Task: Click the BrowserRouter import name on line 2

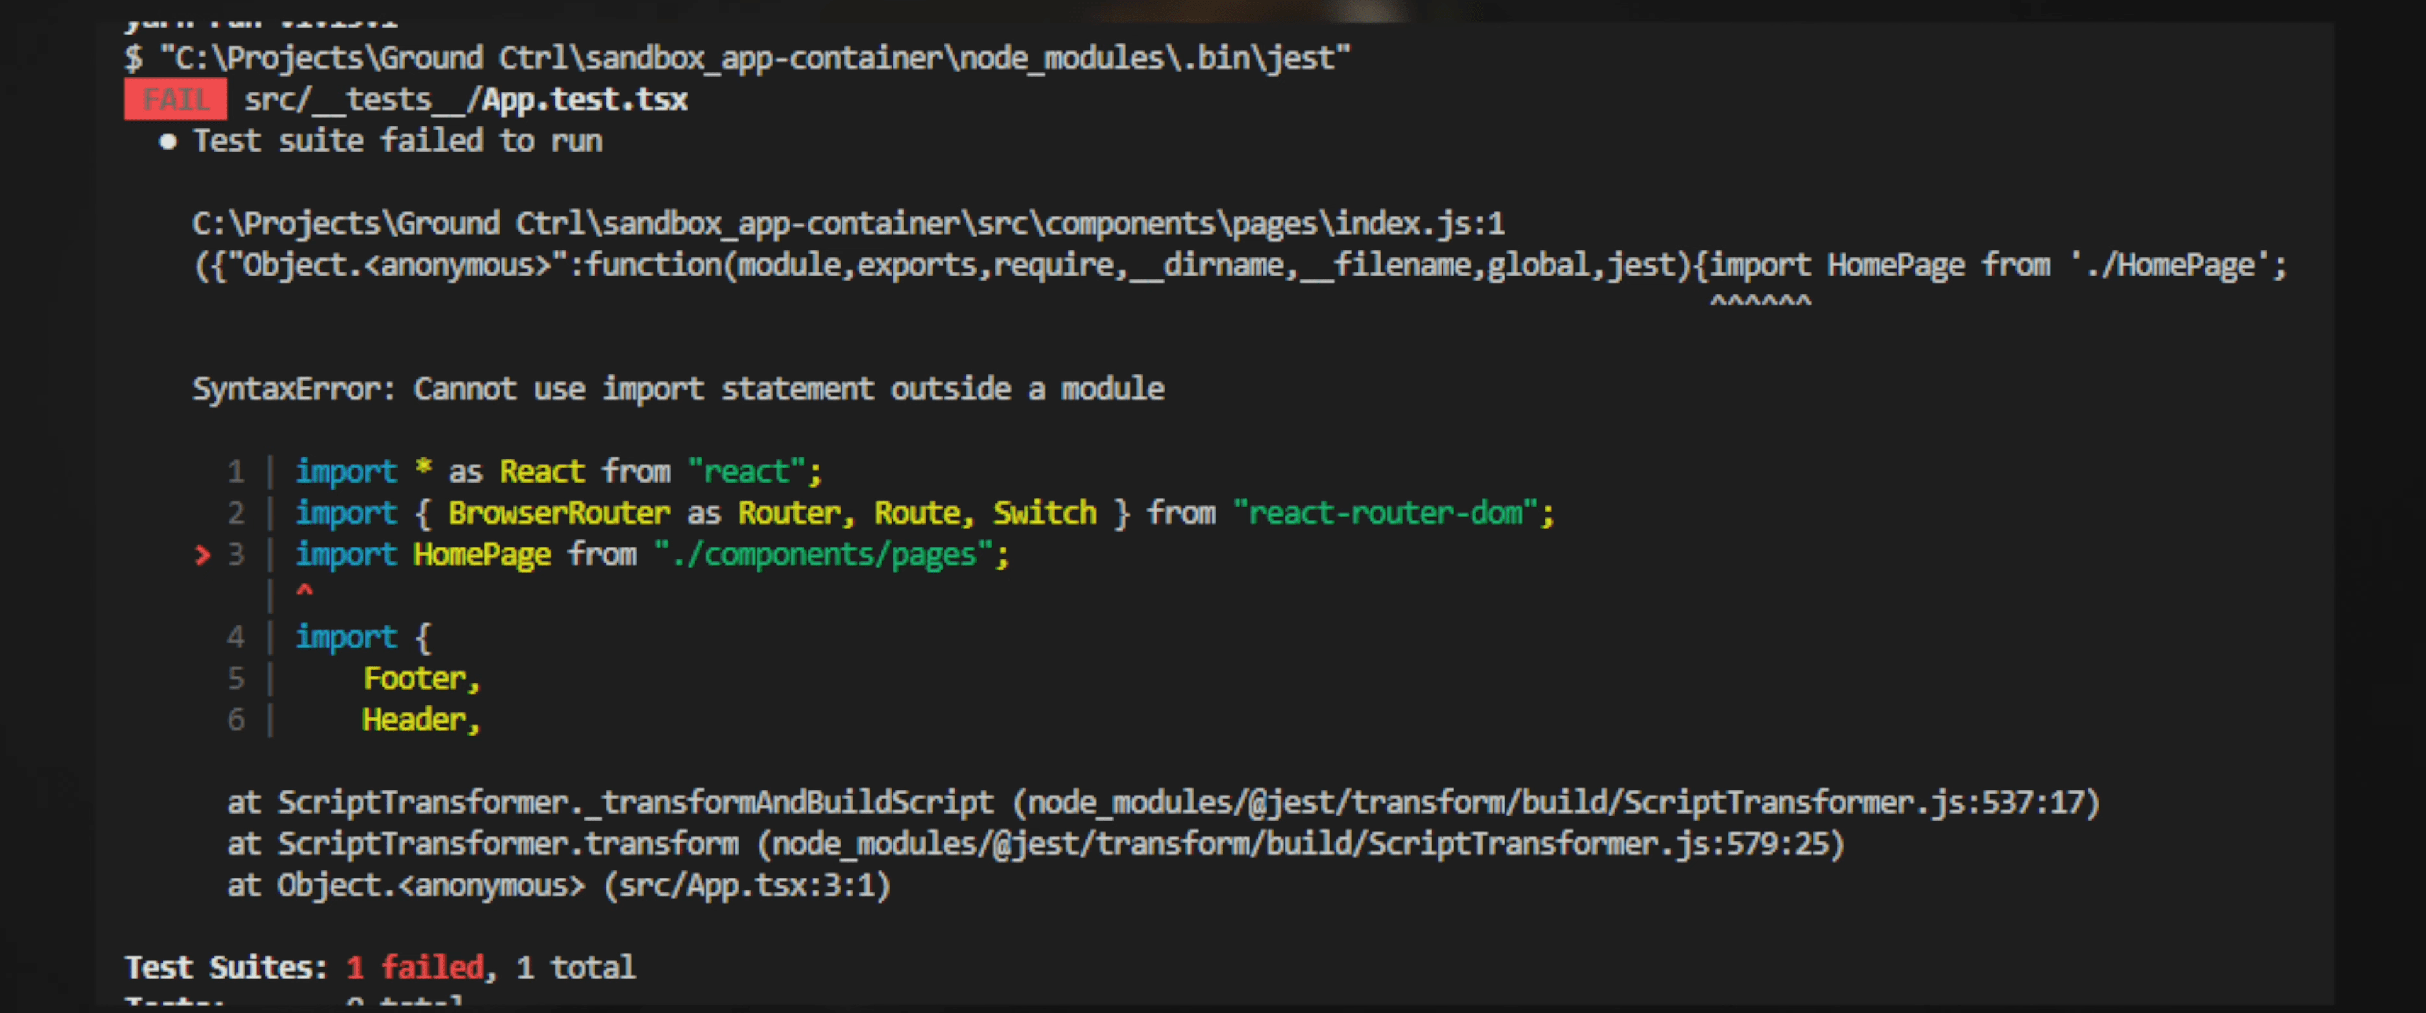Action: (562, 513)
